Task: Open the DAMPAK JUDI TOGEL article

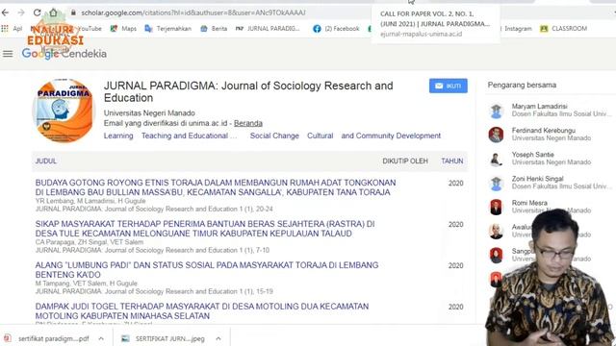Action: 202,311
